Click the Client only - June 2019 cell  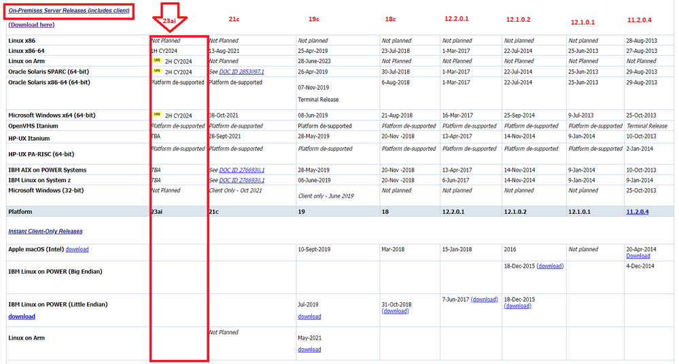coord(326,196)
